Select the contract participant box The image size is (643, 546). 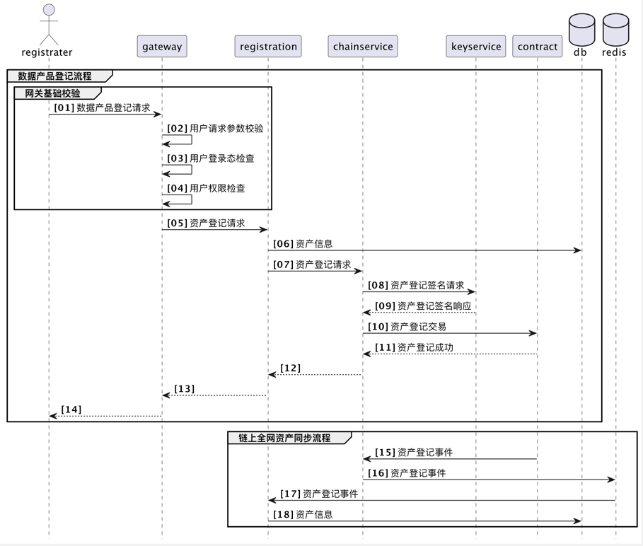click(x=538, y=47)
